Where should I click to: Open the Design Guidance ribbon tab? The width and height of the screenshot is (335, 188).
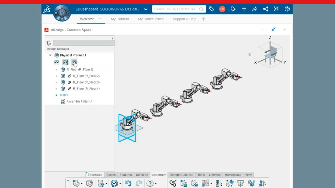click(181, 175)
